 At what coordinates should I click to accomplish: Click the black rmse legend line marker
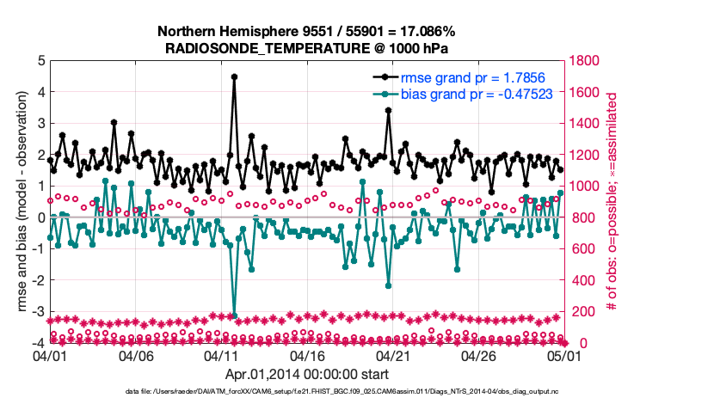[379, 77]
